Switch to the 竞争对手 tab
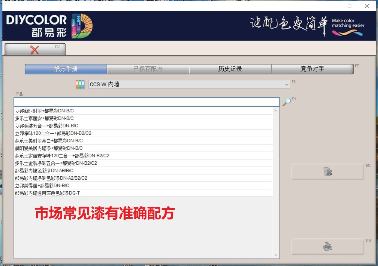The image size is (378, 266). pos(312,69)
